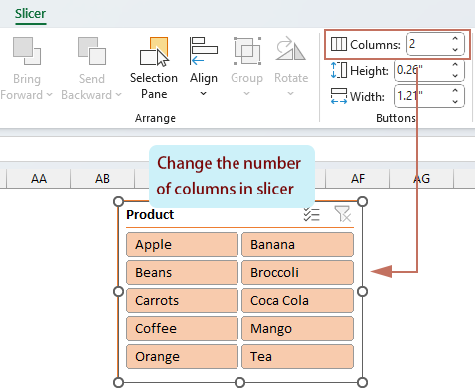Select Orange in the Product slicer
The height and width of the screenshot is (389, 475).
point(182,357)
